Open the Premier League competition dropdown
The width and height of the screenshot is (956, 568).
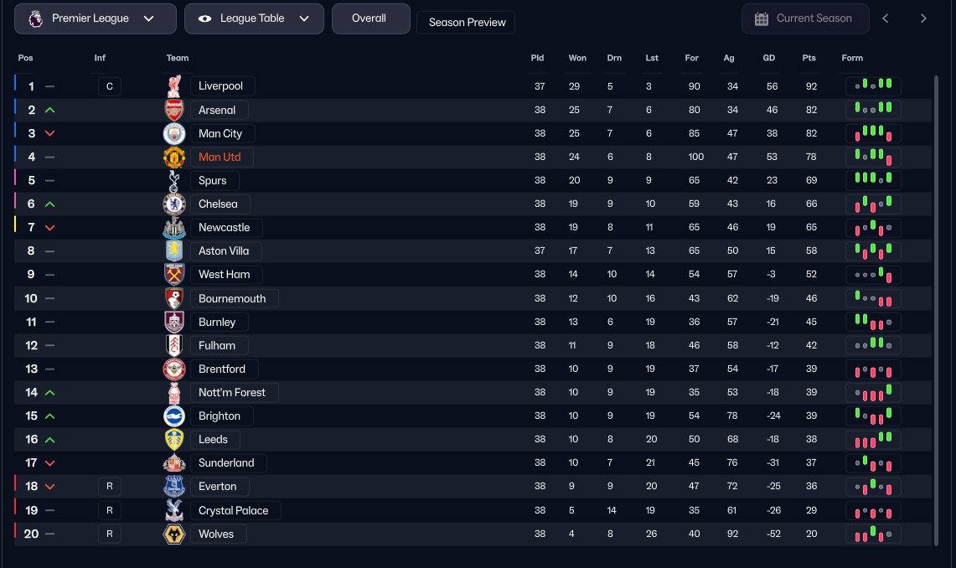tap(96, 18)
